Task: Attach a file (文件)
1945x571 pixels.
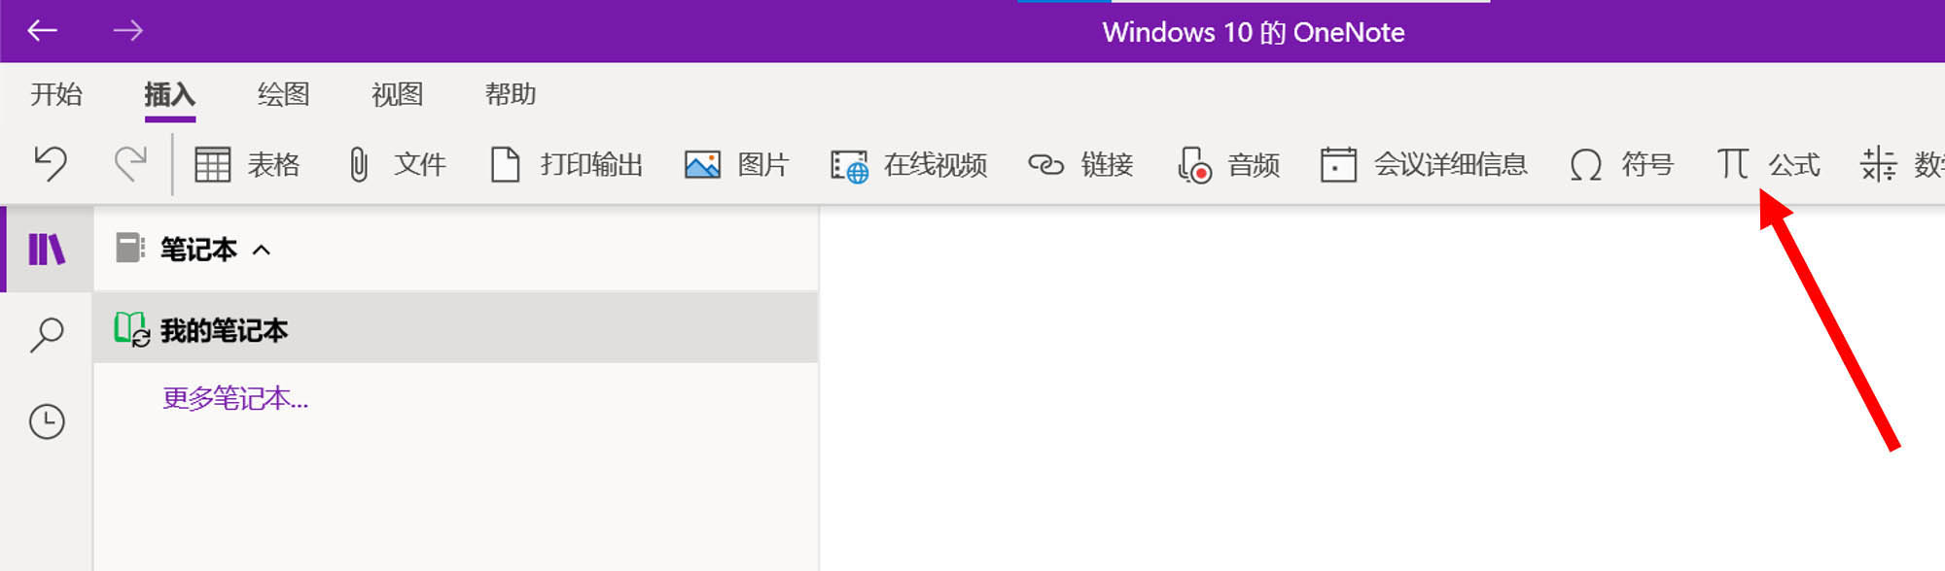Action: point(396,164)
